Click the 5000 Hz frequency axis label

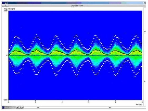pos(5,11)
